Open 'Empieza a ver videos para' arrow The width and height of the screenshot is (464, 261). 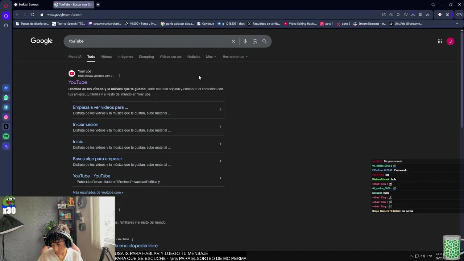click(x=220, y=109)
